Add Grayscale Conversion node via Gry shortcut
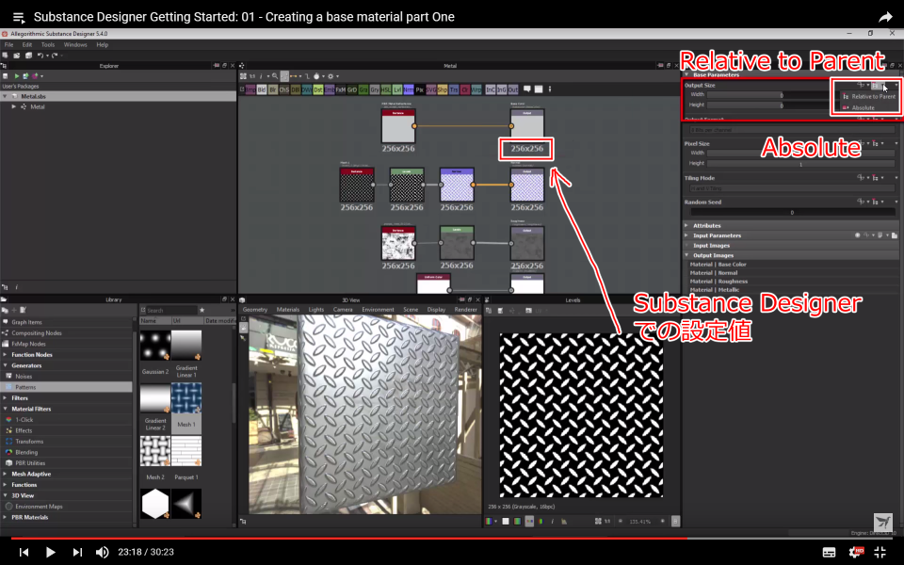This screenshot has height=565, width=904. pos(375,90)
